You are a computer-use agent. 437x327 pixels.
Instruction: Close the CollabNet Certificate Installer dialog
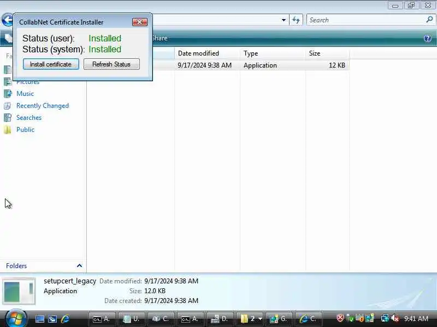coord(140,22)
